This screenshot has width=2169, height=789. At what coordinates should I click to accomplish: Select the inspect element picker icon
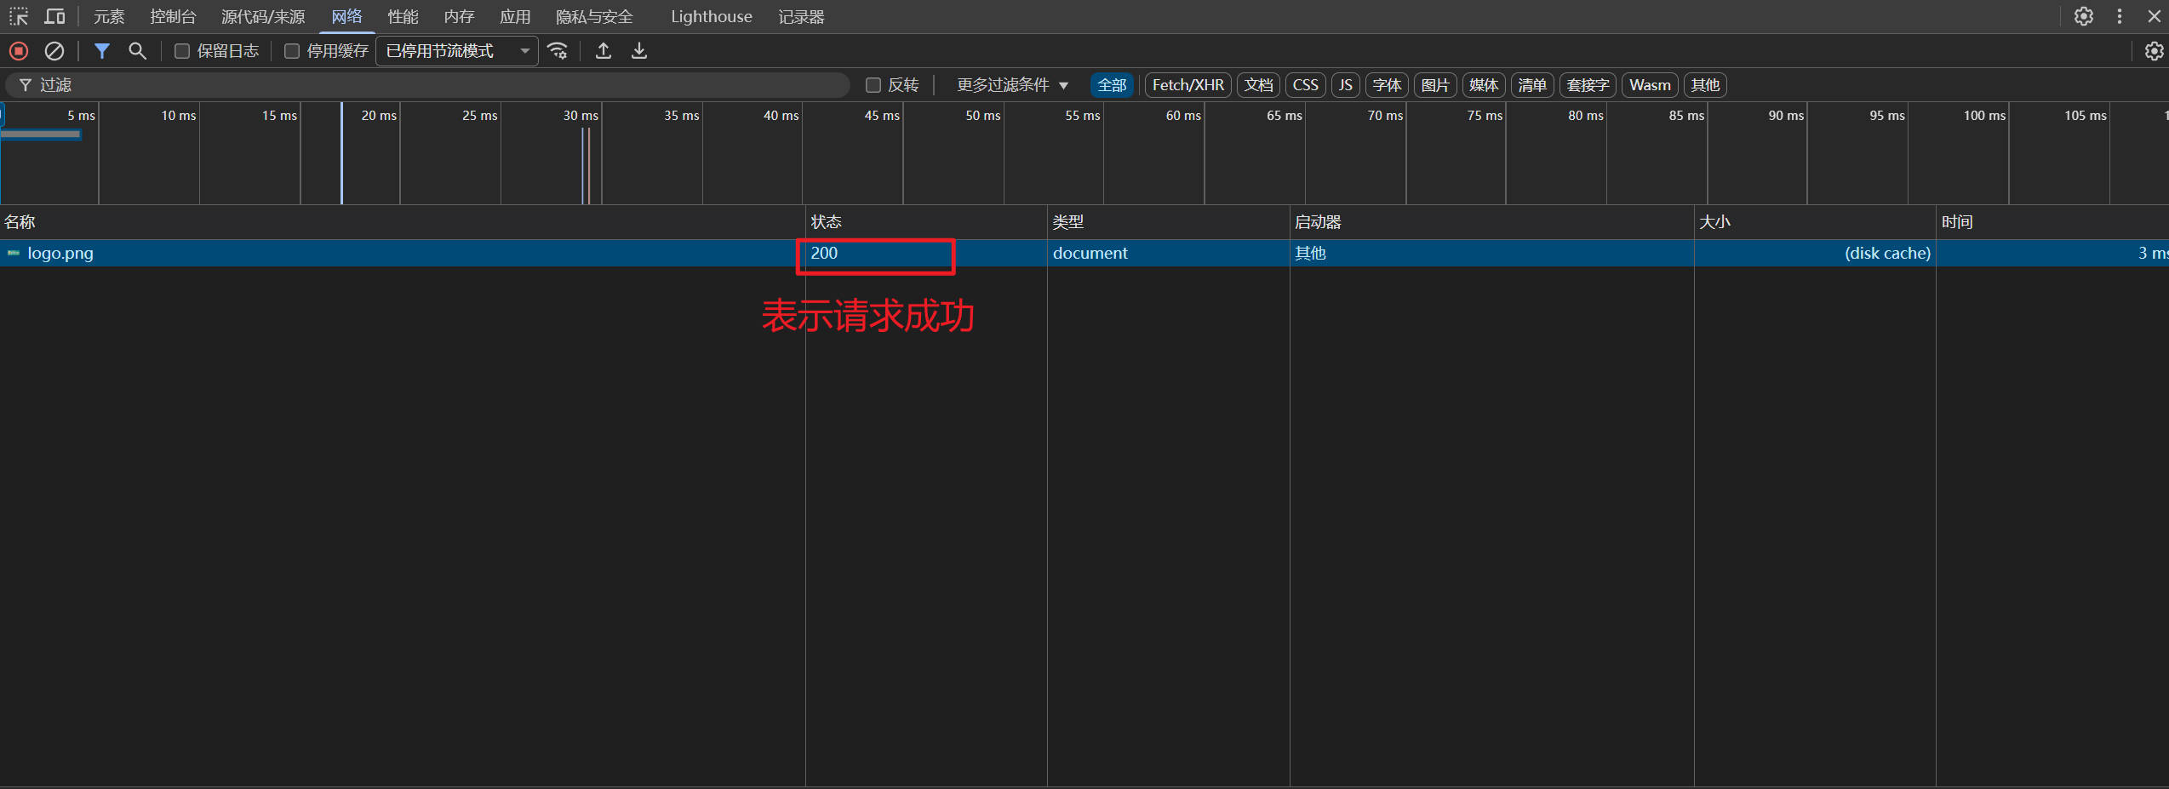point(19,16)
